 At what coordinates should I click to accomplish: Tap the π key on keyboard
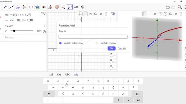[x=138, y=81]
